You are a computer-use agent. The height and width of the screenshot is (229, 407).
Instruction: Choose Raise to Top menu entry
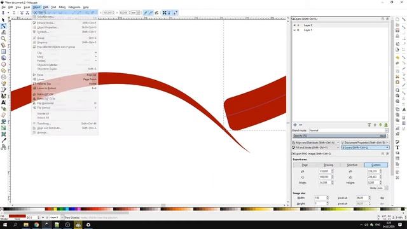[65, 83]
